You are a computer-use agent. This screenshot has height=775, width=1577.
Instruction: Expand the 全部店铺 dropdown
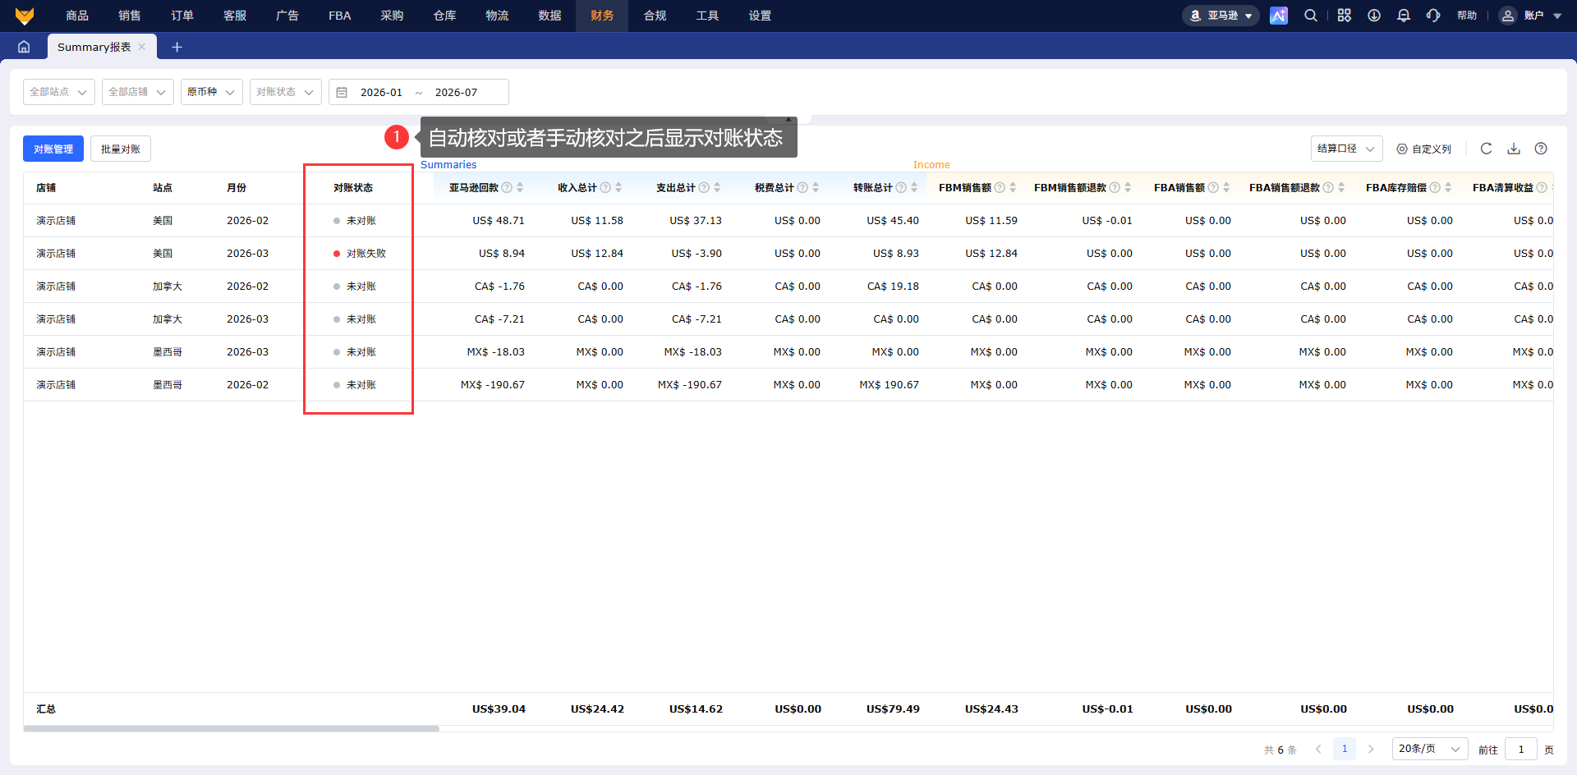click(138, 92)
